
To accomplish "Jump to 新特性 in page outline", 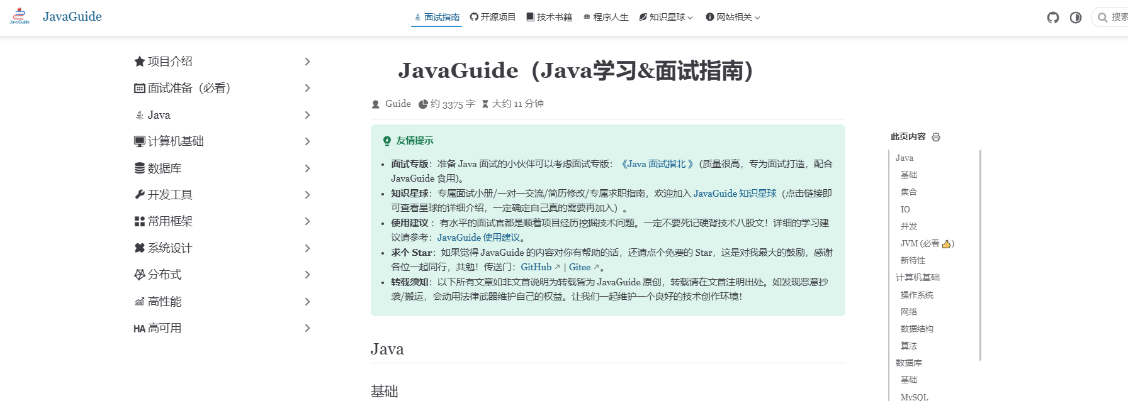I will 913,260.
